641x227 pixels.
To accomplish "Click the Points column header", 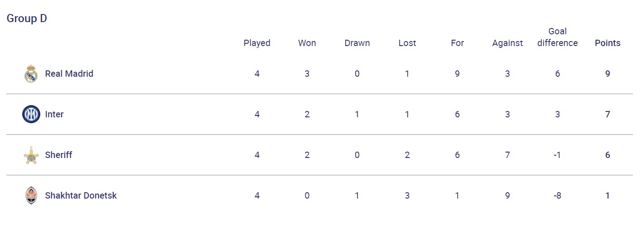I will (x=607, y=43).
